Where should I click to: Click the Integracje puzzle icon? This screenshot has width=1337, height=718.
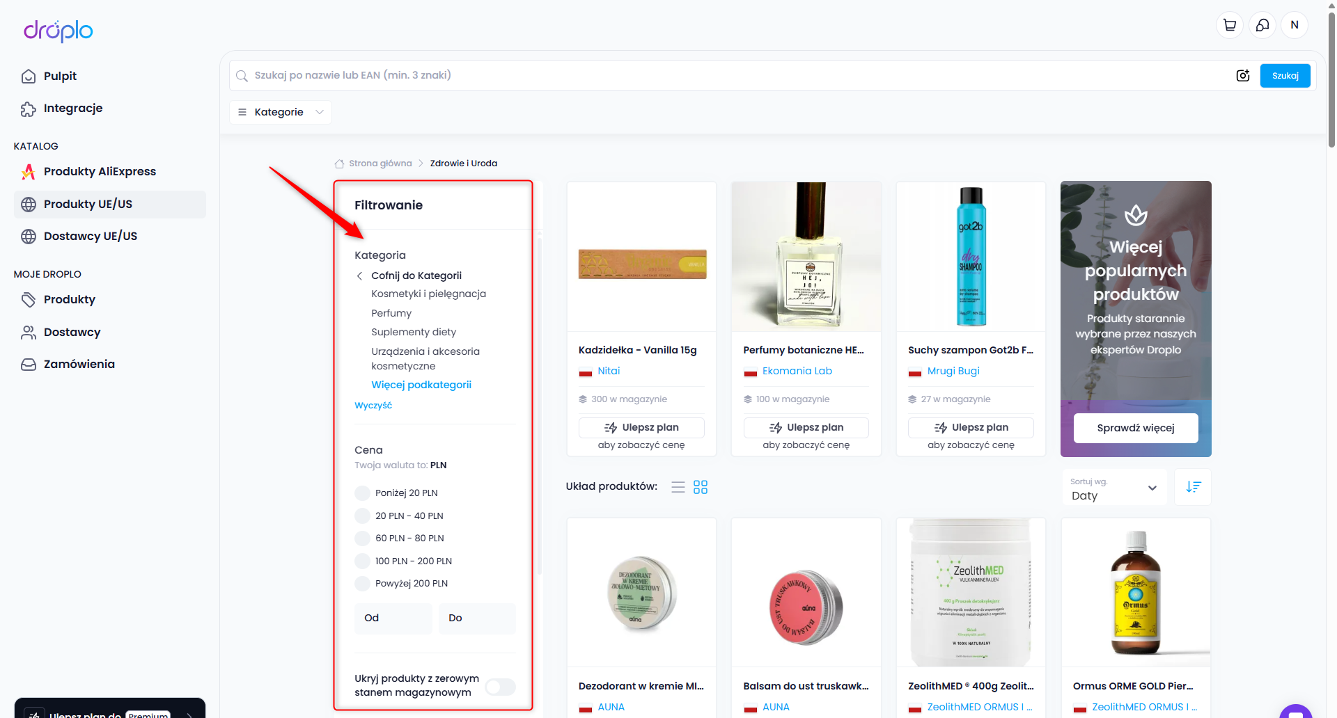pyautogui.click(x=29, y=109)
